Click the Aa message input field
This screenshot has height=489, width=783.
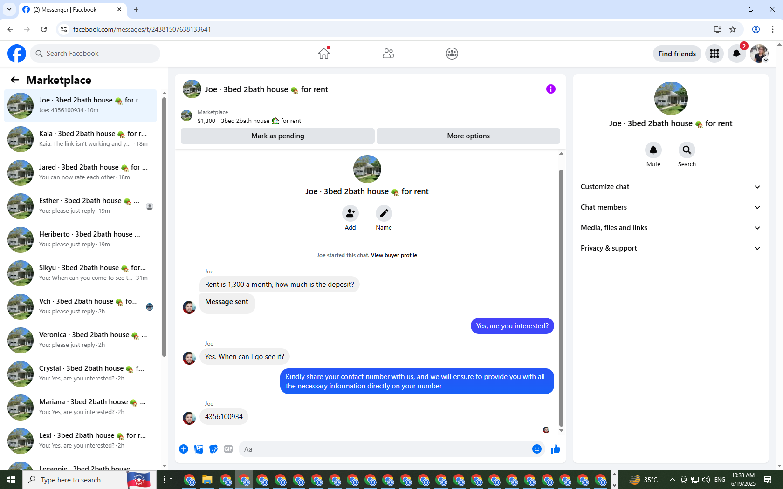click(385, 449)
